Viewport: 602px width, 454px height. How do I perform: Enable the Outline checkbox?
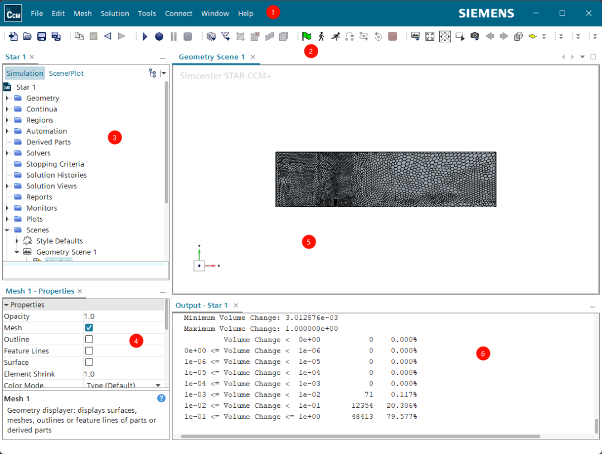pos(89,339)
